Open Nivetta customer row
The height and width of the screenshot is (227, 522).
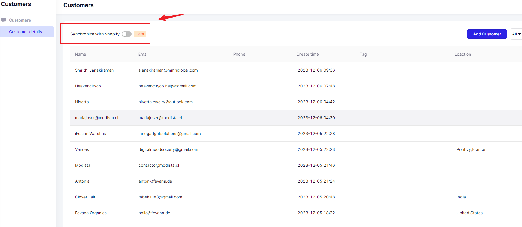click(296, 102)
